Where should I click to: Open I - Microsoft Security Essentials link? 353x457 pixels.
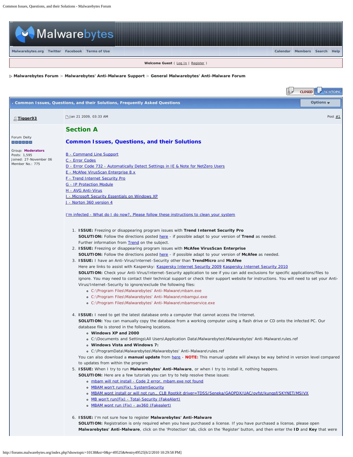[112, 196]
